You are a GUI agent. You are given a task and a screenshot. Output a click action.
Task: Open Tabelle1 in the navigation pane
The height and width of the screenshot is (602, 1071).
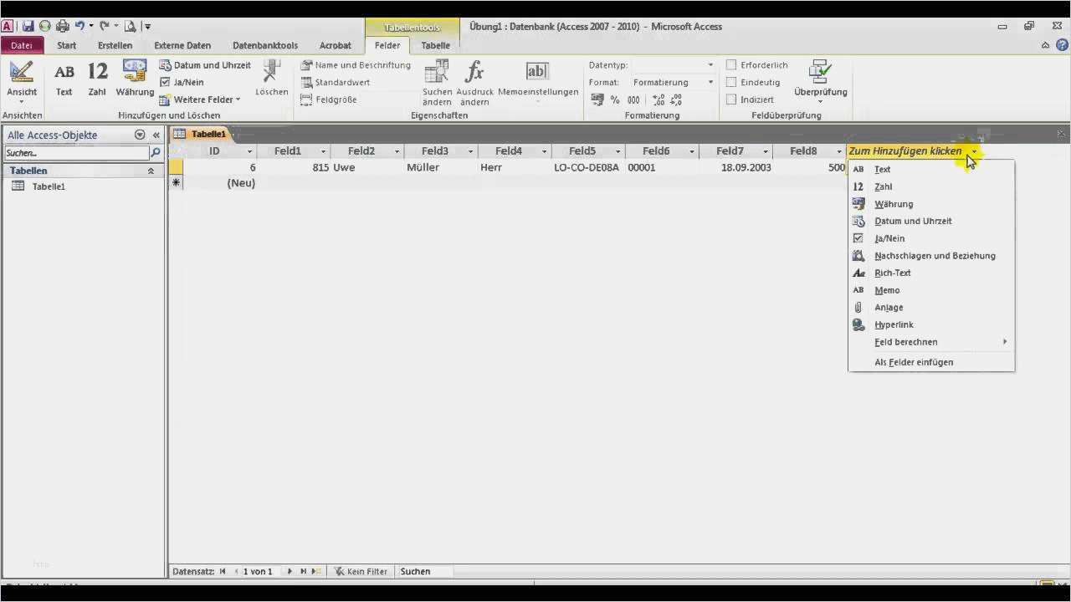(x=49, y=186)
